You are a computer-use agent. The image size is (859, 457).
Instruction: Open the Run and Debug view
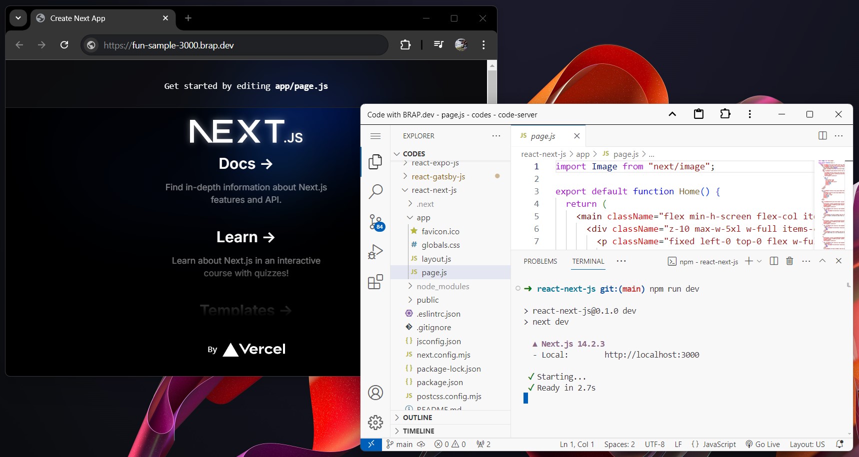point(375,252)
